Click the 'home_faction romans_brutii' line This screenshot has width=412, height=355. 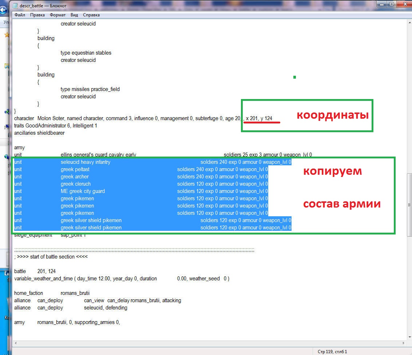[52, 293]
